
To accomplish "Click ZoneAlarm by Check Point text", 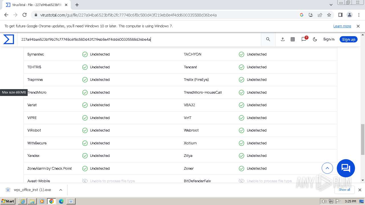I will coord(50,169).
